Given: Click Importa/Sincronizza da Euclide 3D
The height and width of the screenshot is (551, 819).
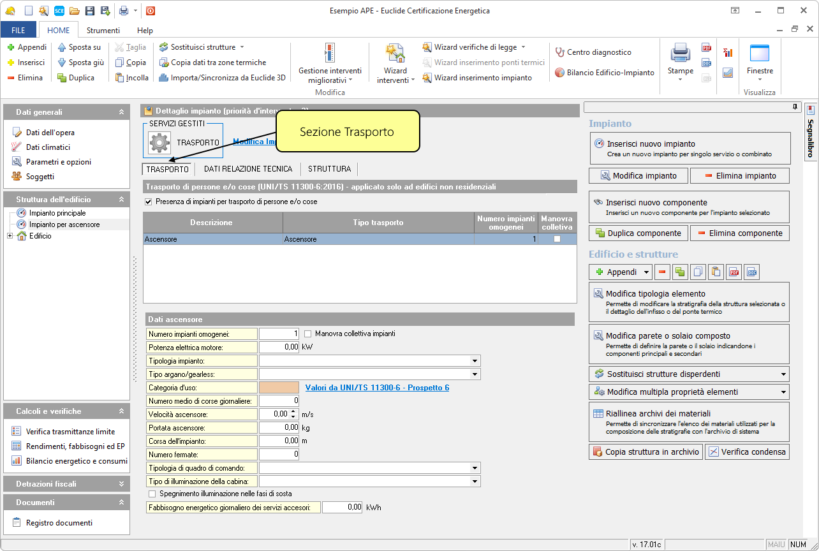Looking at the screenshot, I should coord(222,78).
